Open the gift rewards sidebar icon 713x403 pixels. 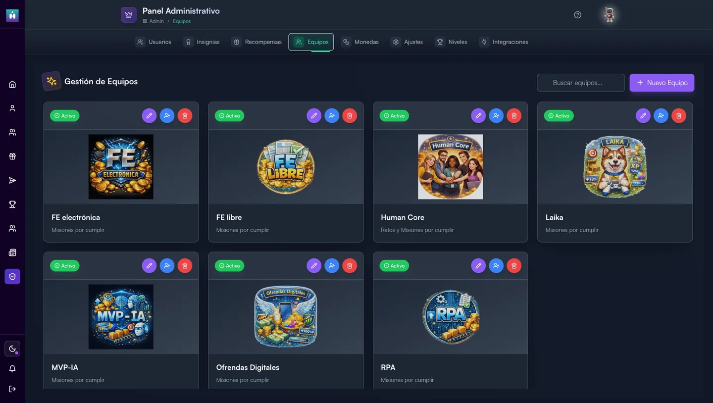pos(12,156)
